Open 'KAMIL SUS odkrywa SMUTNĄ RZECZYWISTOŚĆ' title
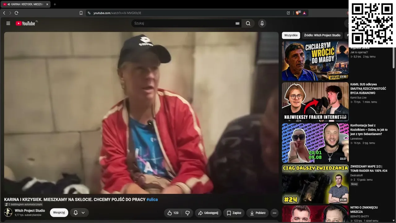Image resolution: width=396 pixels, height=223 pixels. (368, 89)
